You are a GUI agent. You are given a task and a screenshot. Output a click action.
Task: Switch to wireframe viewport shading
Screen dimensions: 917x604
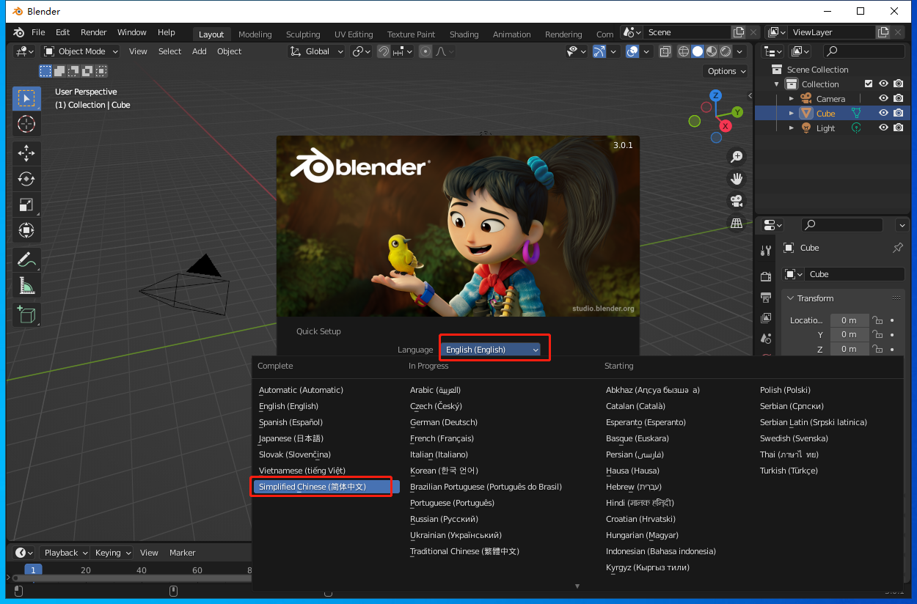tap(684, 51)
